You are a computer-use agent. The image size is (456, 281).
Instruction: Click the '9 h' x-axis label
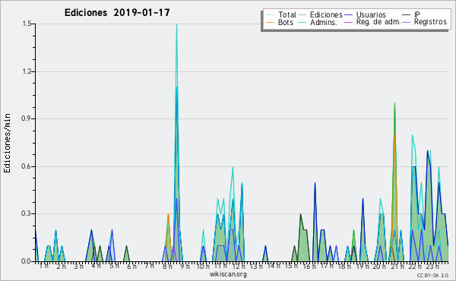tap(185, 266)
